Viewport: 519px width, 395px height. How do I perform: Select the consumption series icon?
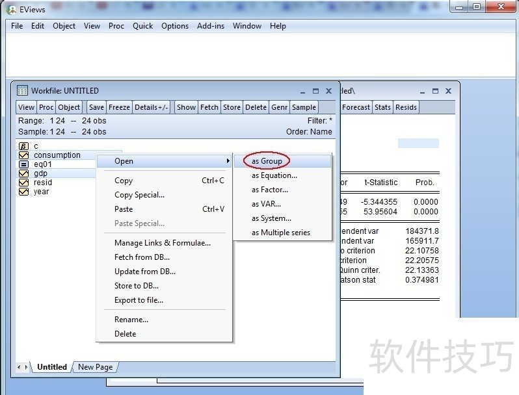click(x=24, y=155)
